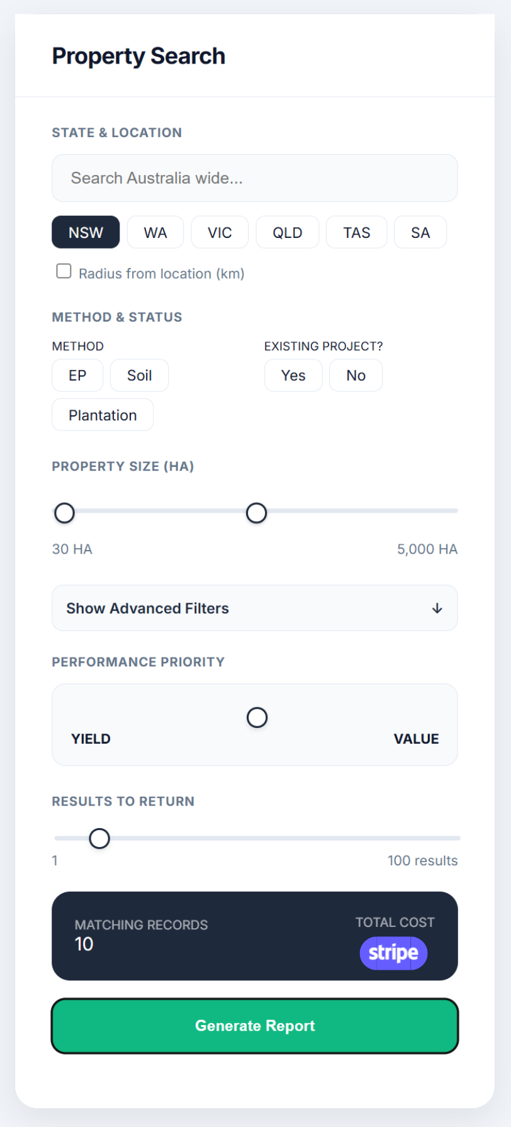
Task: Select Plantation as the method
Action: (103, 415)
